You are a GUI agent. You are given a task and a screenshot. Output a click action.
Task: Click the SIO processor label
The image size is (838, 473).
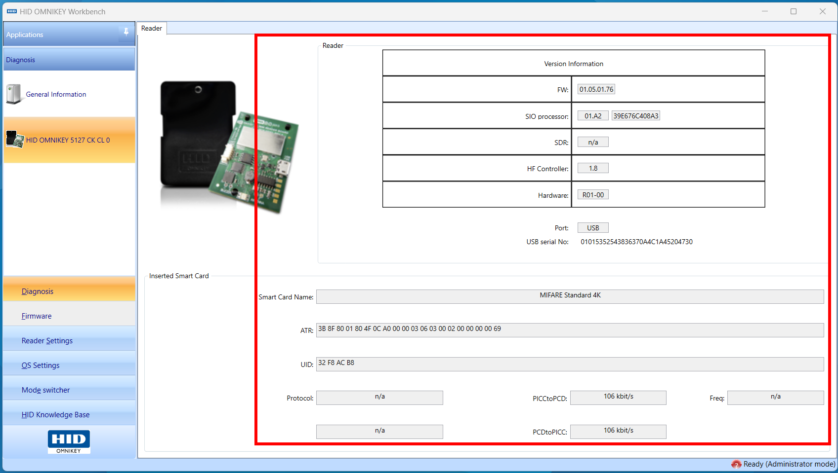(547, 116)
